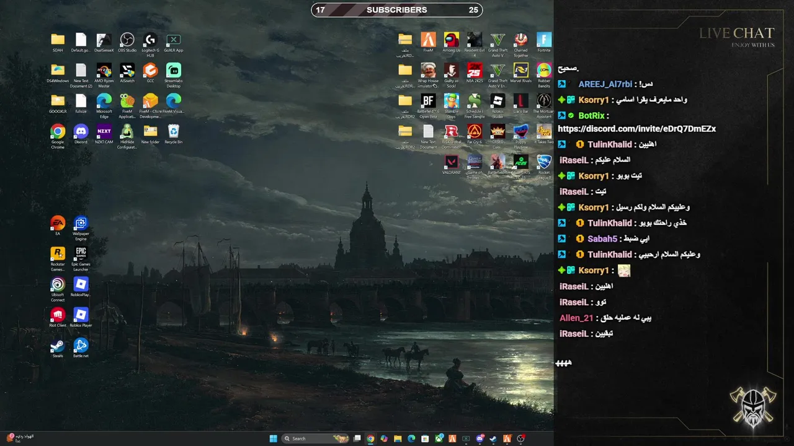Open Chrome from the taskbar
Viewport: 794px width, 446px height.
click(x=370, y=439)
